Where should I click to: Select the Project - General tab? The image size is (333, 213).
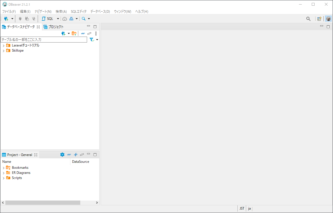coord(20,155)
